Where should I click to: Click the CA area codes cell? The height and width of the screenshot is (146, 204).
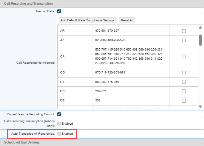pyautogui.click(x=131, y=57)
